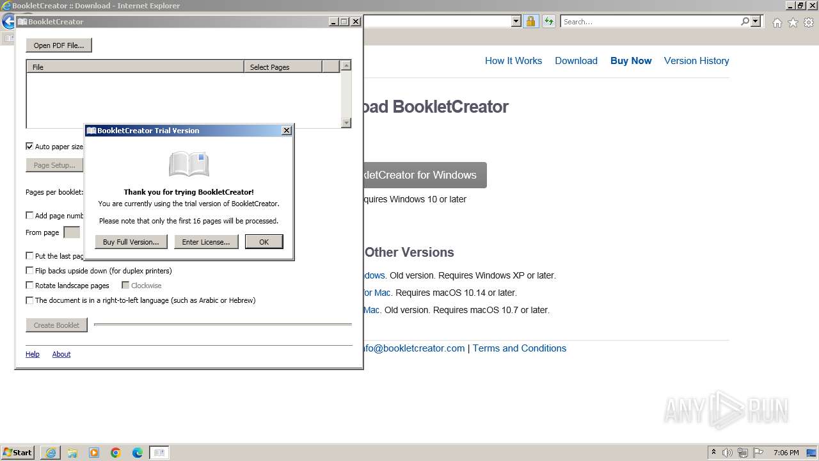Click the Action Center flag tray icon
The height and width of the screenshot is (461, 819).
[758, 453]
